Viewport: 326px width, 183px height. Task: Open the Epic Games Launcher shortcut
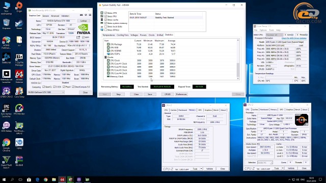pos(6,111)
